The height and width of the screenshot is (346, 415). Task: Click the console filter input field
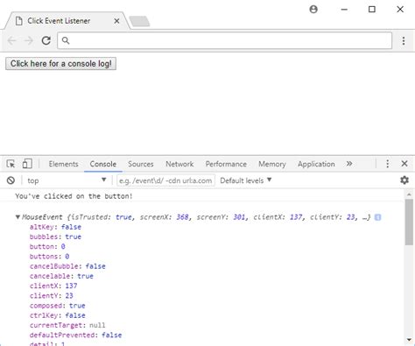(x=165, y=180)
